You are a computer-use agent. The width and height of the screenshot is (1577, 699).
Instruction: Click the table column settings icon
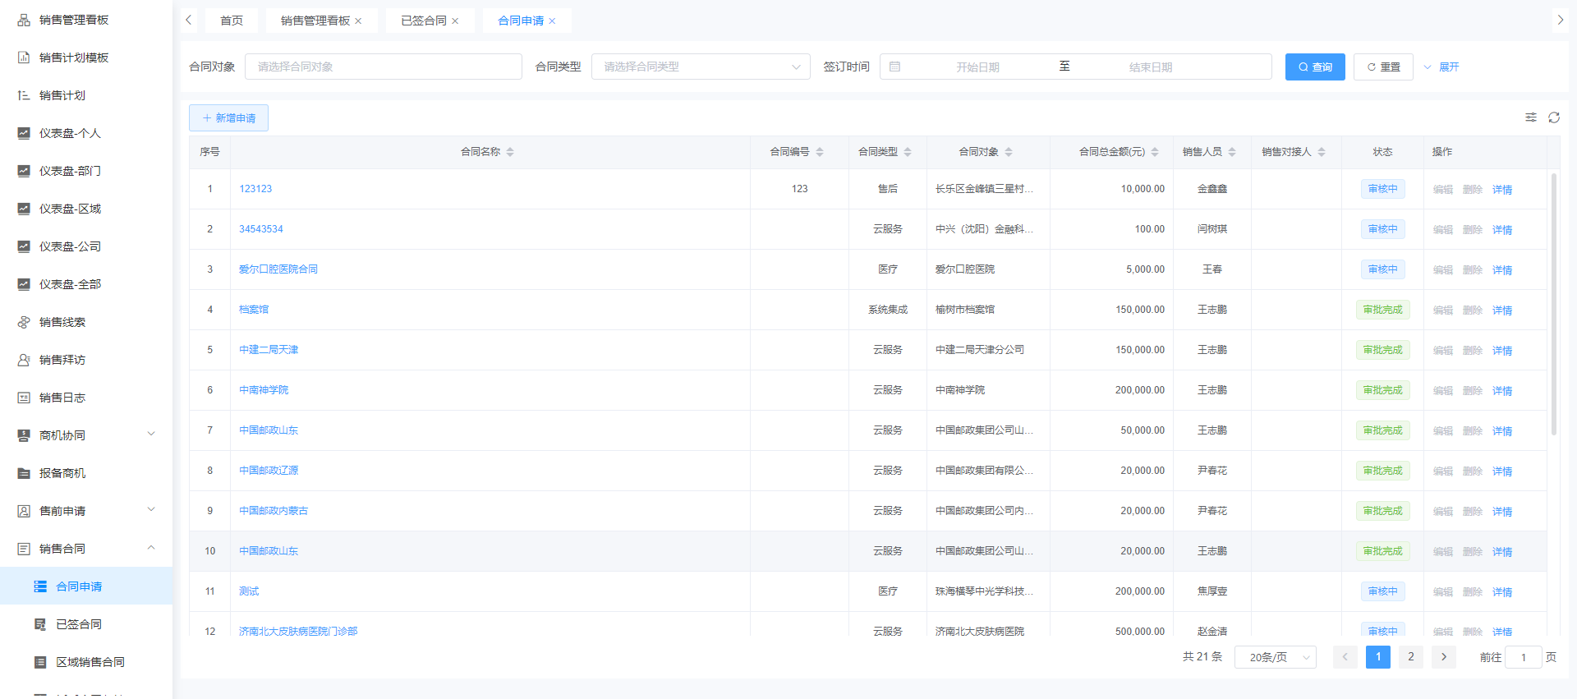pyautogui.click(x=1530, y=117)
